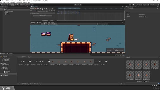The image size is (160, 90).
Task: Select the Hand tool in toolbar
Action: (2, 5)
